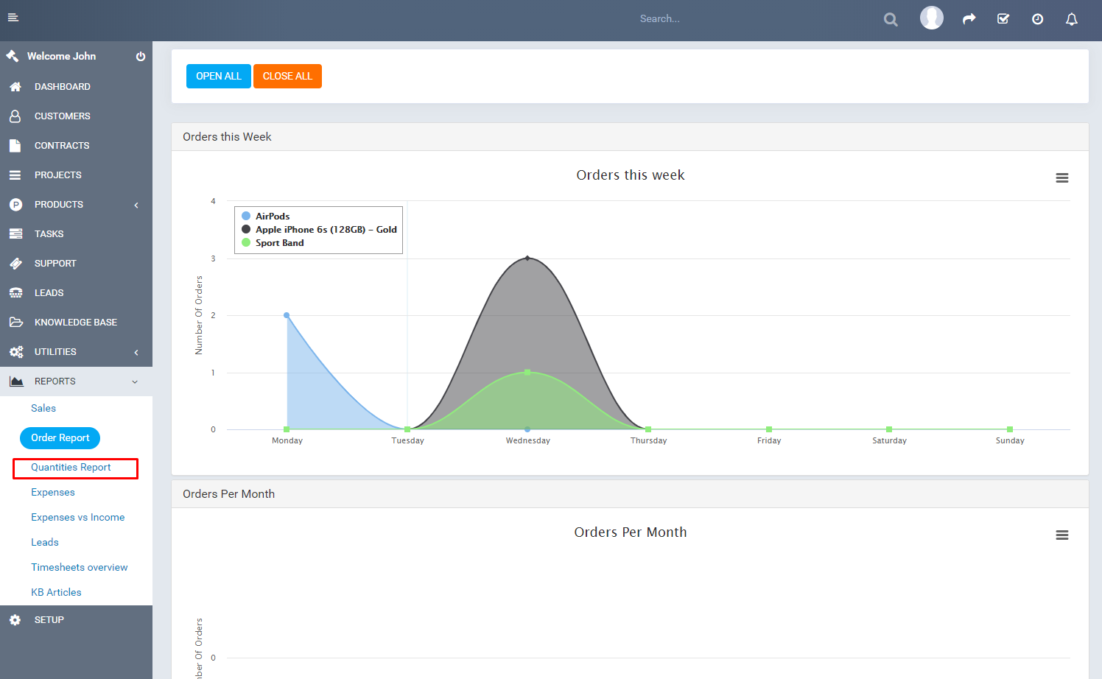Click the gavel icon beside Welcome John
Image resolution: width=1102 pixels, height=679 pixels.
tap(13, 56)
